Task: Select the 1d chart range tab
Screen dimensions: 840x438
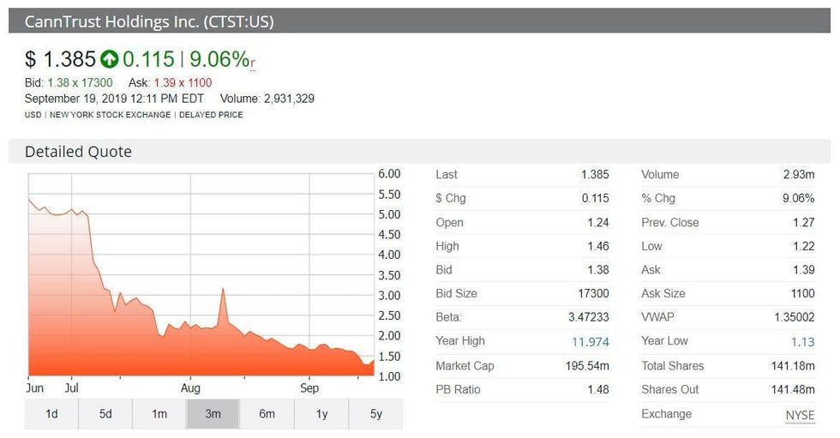Action: tap(51, 414)
